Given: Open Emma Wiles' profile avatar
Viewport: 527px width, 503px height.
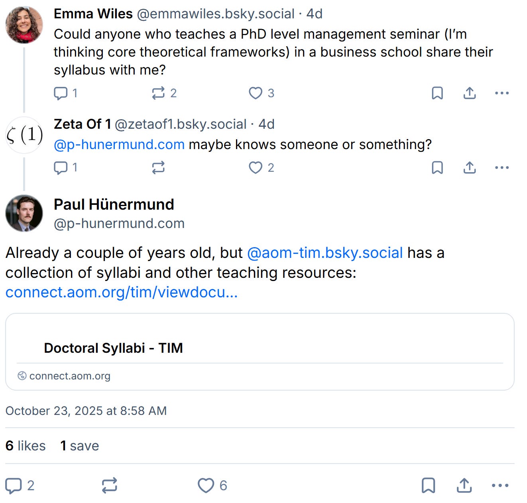Looking at the screenshot, I should click(x=24, y=25).
